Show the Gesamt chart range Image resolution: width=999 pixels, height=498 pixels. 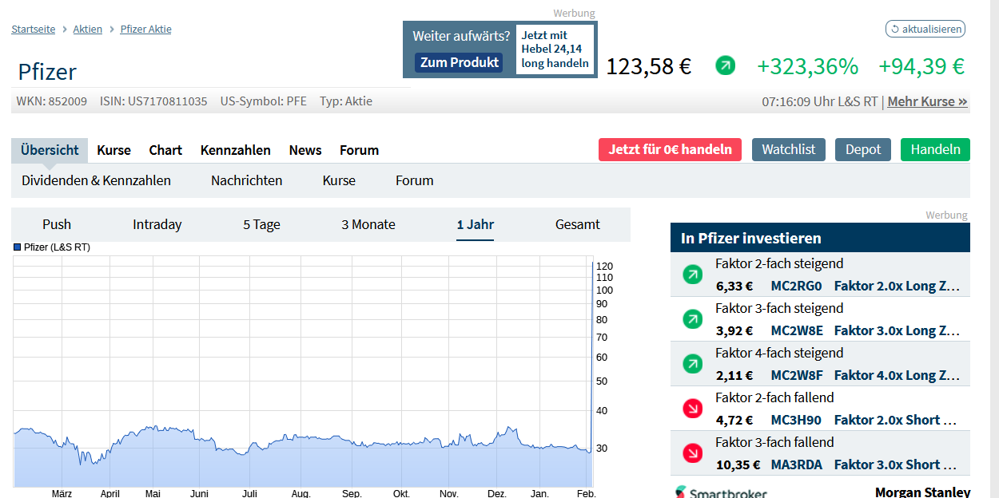coord(578,224)
